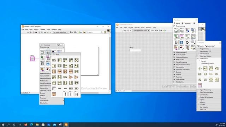Open Matrix subpalette icon in Array palette
Viewport: 226px width, 127px height.
coord(77,94)
